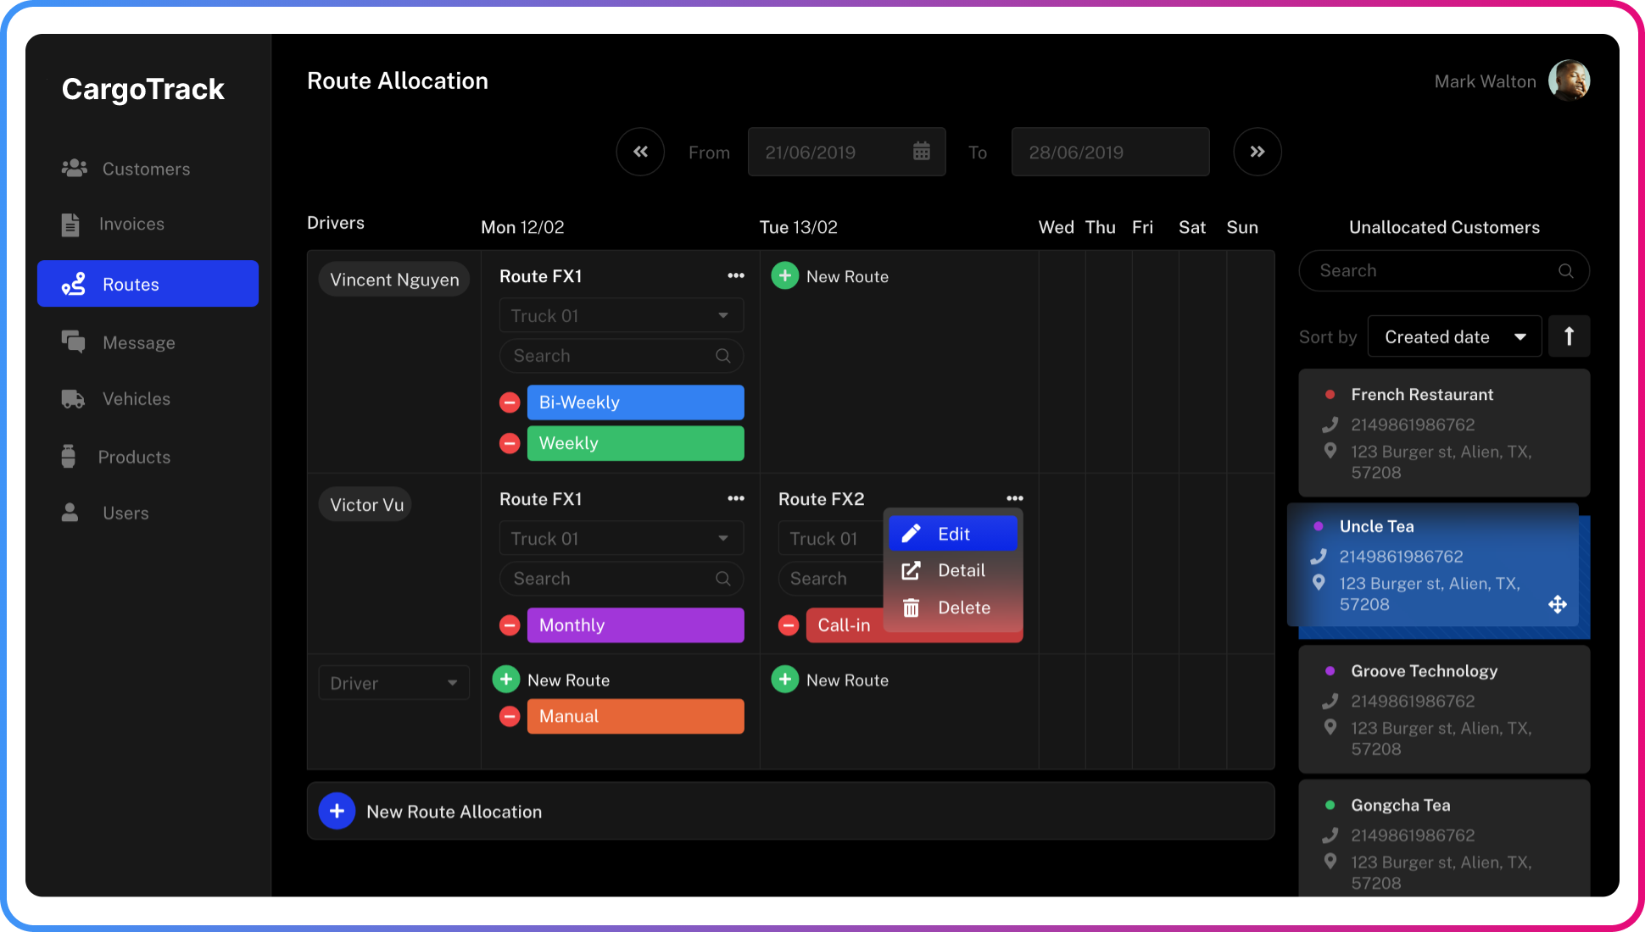Add New Route for Vincent on Tuesday
Image resolution: width=1645 pixels, height=932 pixels.
click(785, 276)
